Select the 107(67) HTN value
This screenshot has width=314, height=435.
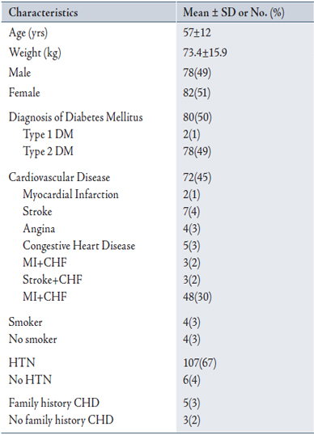[200, 363]
